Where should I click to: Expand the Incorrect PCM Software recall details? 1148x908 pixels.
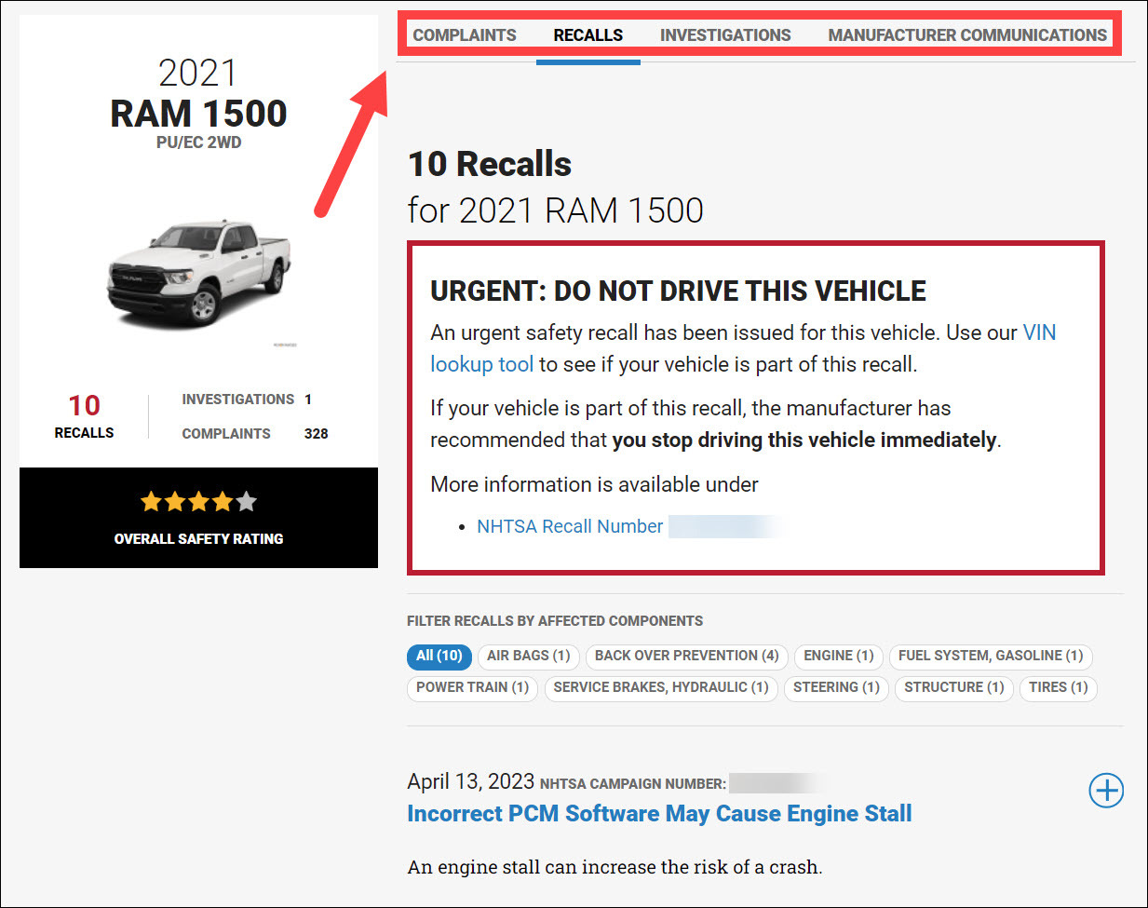pos(1105,790)
